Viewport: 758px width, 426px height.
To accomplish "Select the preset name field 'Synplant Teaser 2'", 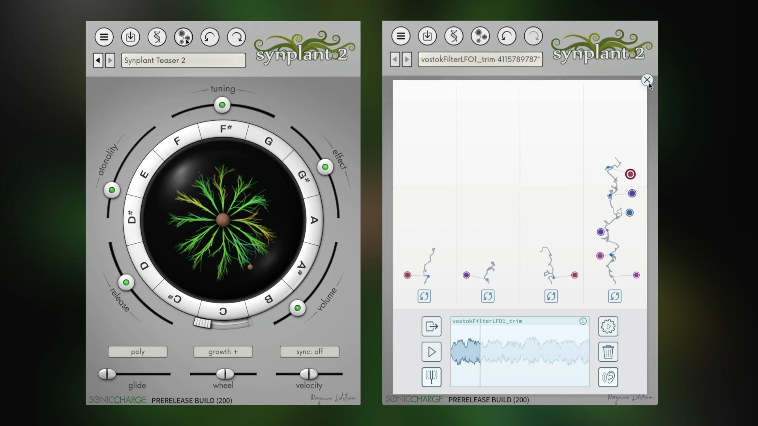I will click(x=183, y=60).
